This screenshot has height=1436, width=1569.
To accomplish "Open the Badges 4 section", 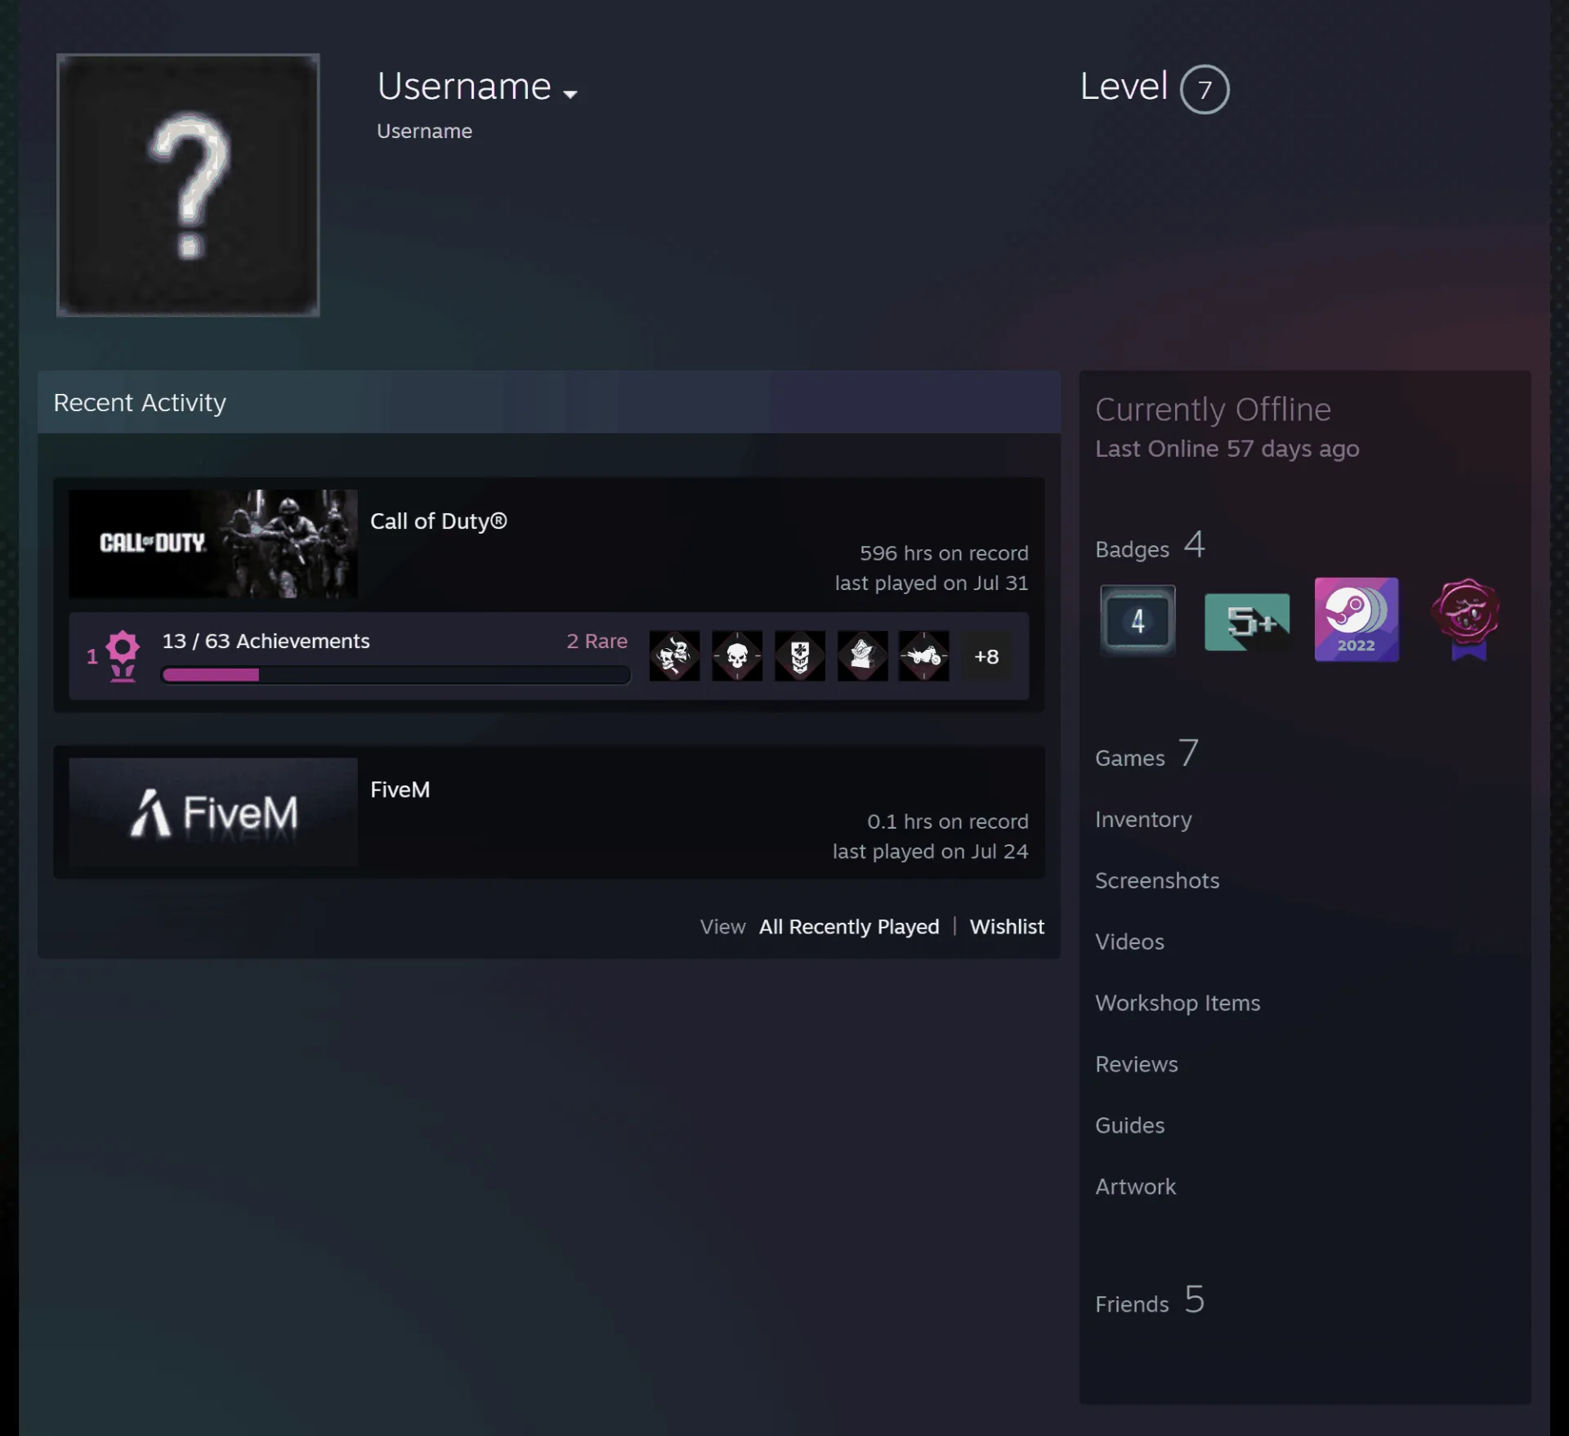I will coord(1151,546).
